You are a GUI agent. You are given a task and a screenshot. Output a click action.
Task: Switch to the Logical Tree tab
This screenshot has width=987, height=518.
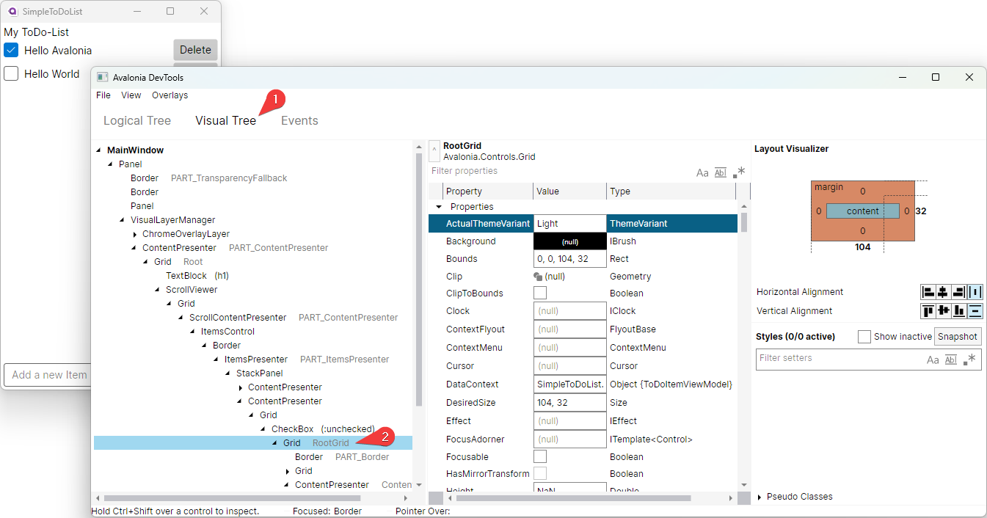pyautogui.click(x=136, y=121)
